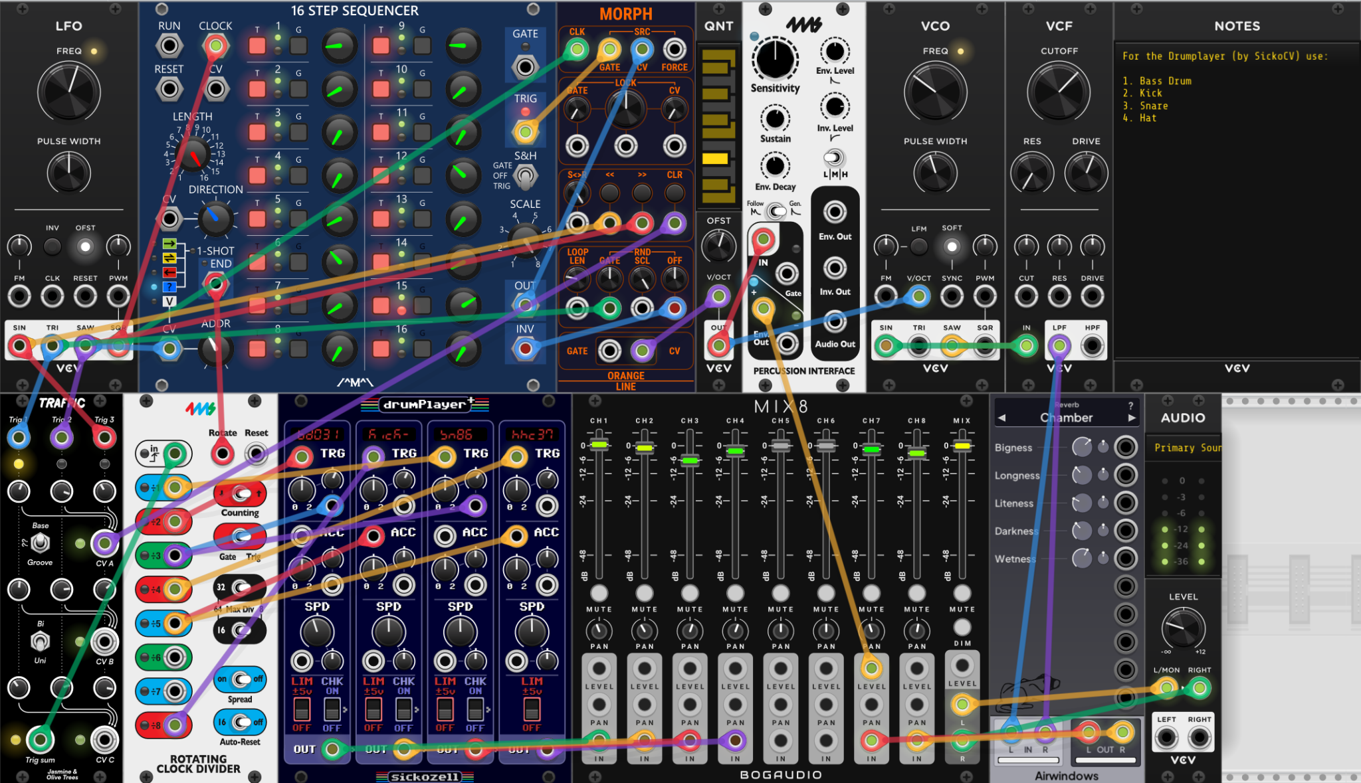Viewport: 1361px width, 783px height.
Task: Toggle the VCO SOFT sync button
Action: (x=952, y=246)
